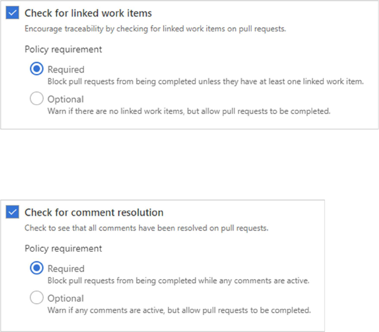Click the Encourage traceability description text
This screenshot has width=379, height=332.
click(x=155, y=29)
